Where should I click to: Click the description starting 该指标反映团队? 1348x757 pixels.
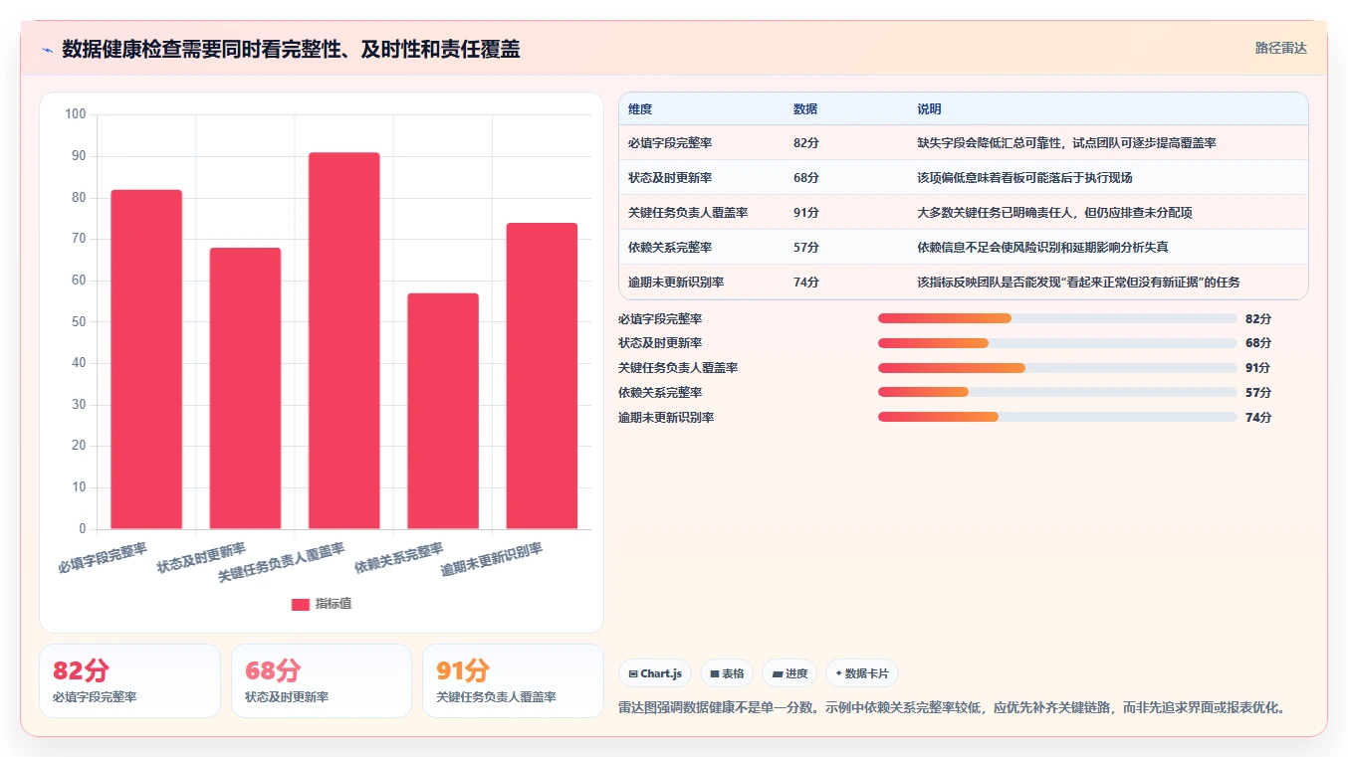[1078, 283]
